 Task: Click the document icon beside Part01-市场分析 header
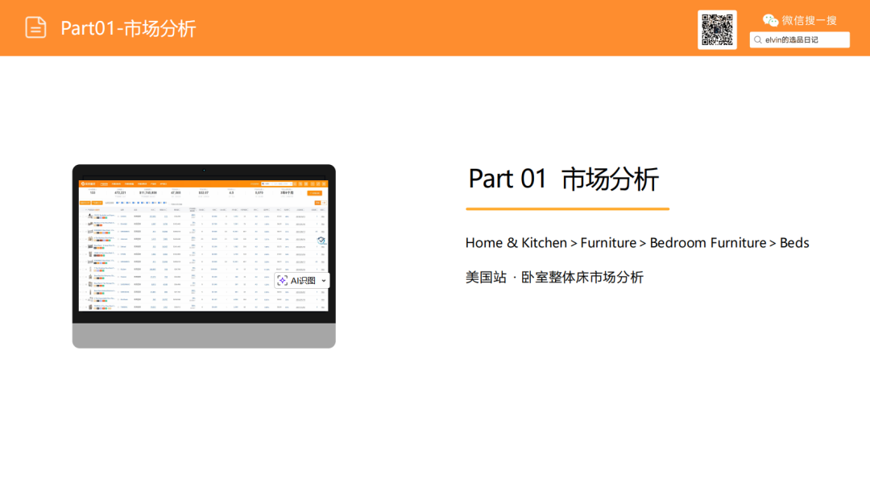pyautogui.click(x=35, y=27)
